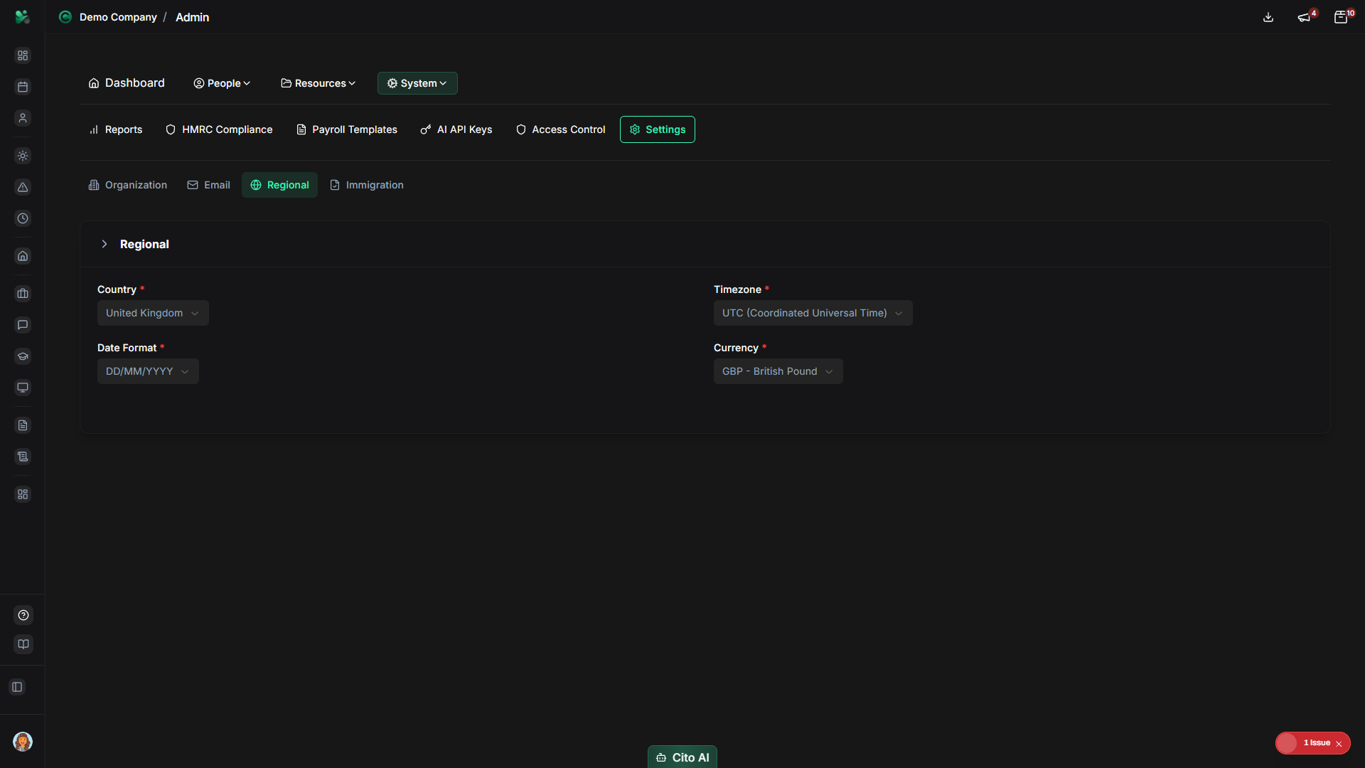Open the help question mark icon
This screenshot has width=1365, height=768.
pos(23,615)
